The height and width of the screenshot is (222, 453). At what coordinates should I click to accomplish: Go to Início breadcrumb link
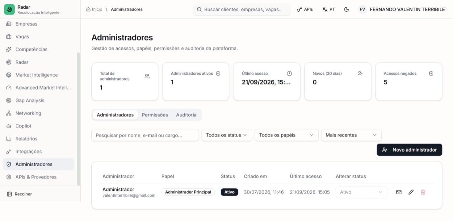[94, 9]
